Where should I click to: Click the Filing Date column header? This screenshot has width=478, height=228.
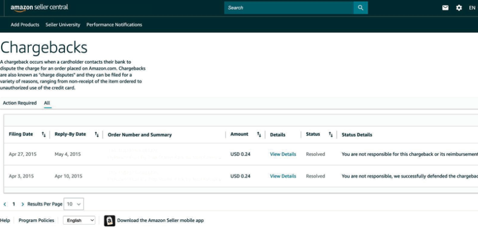coord(21,134)
